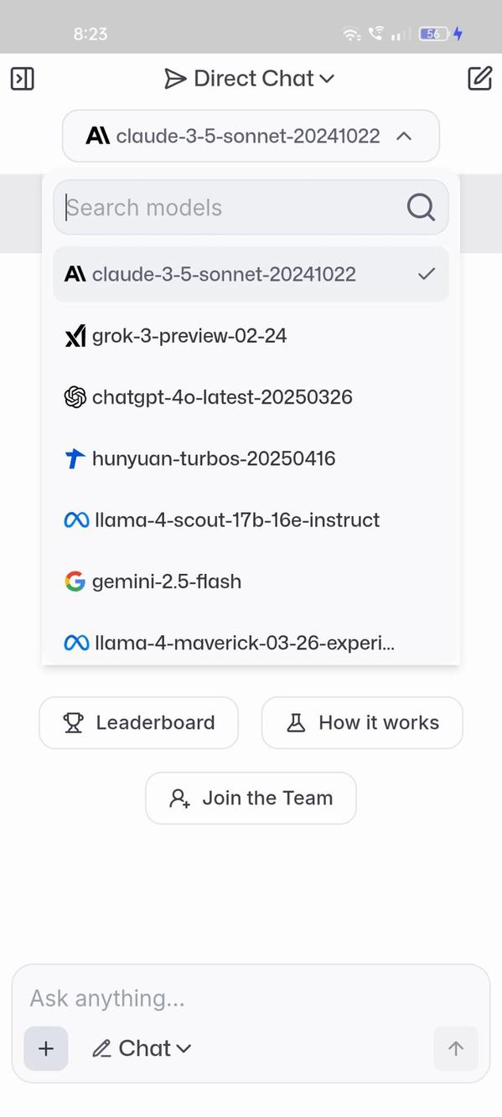Collapse the claude-3-5-sonnet model selector
This screenshot has width=502, height=1117.
click(x=251, y=136)
